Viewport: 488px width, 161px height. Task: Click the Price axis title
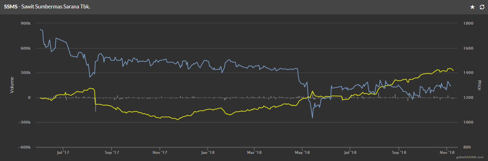[479, 85]
